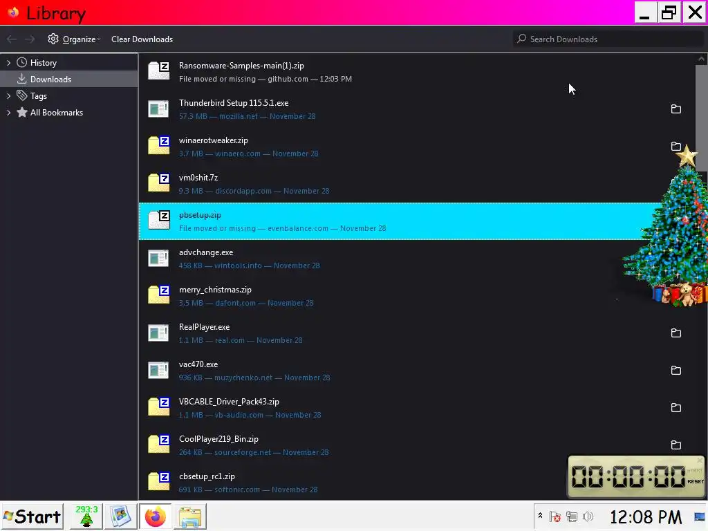
Task: Expand the Tags tree node
Action: pyautogui.click(x=8, y=95)
